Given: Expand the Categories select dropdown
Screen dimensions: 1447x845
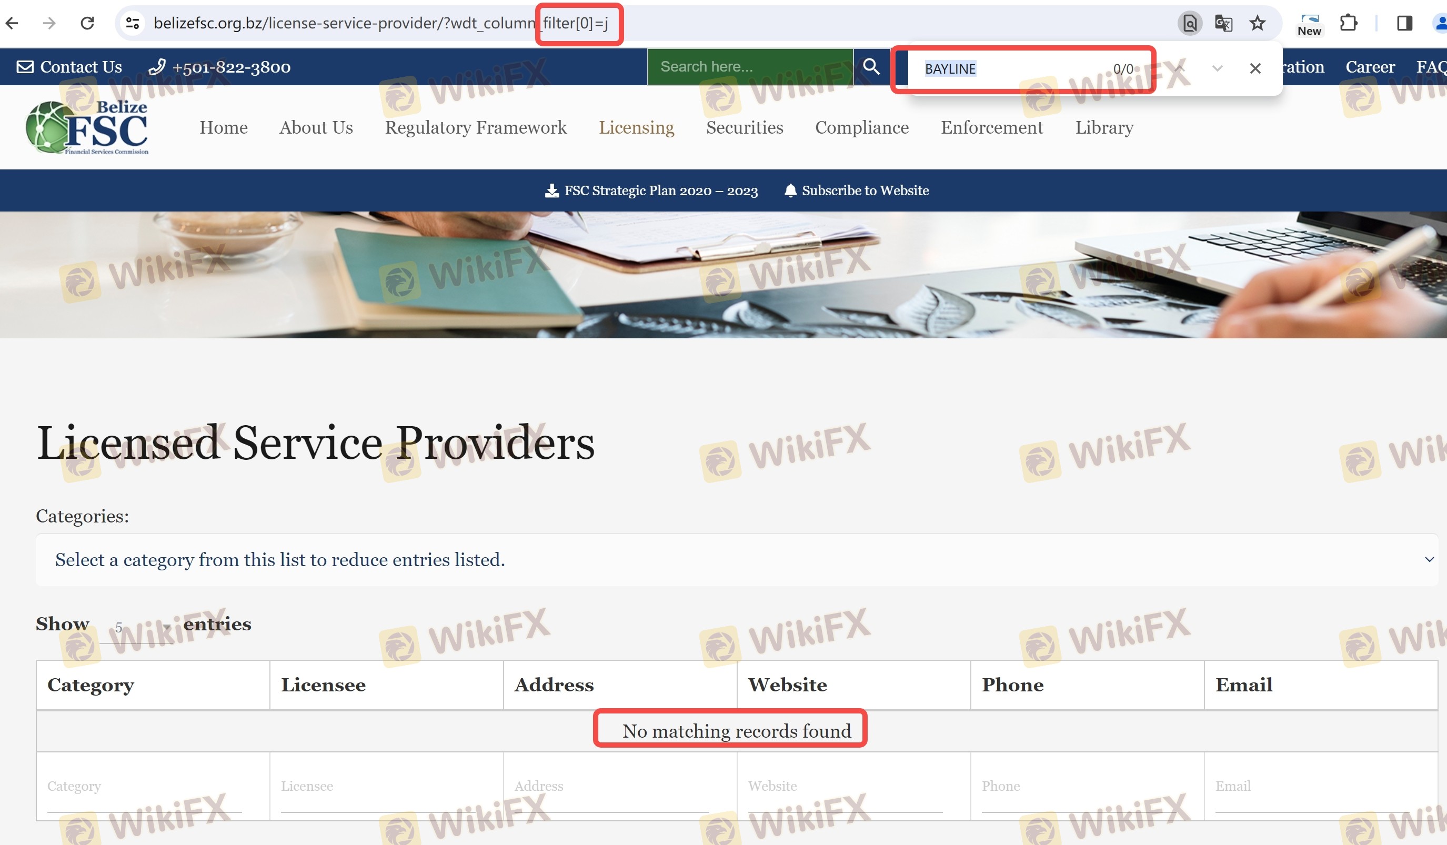Looking at the screenshot, I should [x=736, y=560].
